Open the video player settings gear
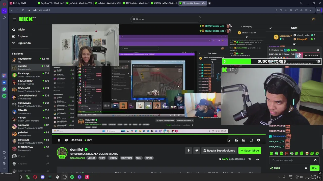The width and height of the screenshot is (323, 181). pyautogui.click(x=258, y=140)
